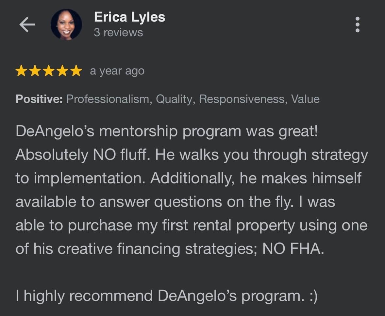Screen dimensions: 385x316
Task: Click the sentence 'DeAngelo's mentorship program was great!'
Action: [x=167, y=132]
